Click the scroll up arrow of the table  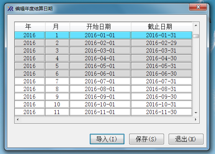(x=196, y=25)
